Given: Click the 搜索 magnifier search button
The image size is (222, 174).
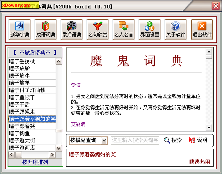Looking at the screenshot, I should click(x=173, y=140).
